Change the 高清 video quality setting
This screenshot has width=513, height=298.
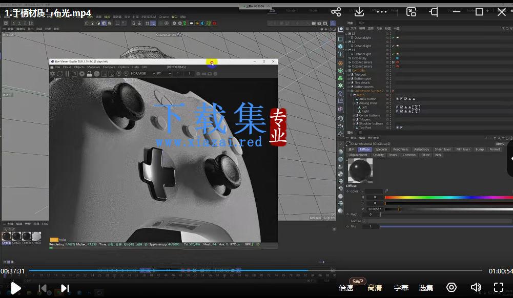click(x=375, y=288)
